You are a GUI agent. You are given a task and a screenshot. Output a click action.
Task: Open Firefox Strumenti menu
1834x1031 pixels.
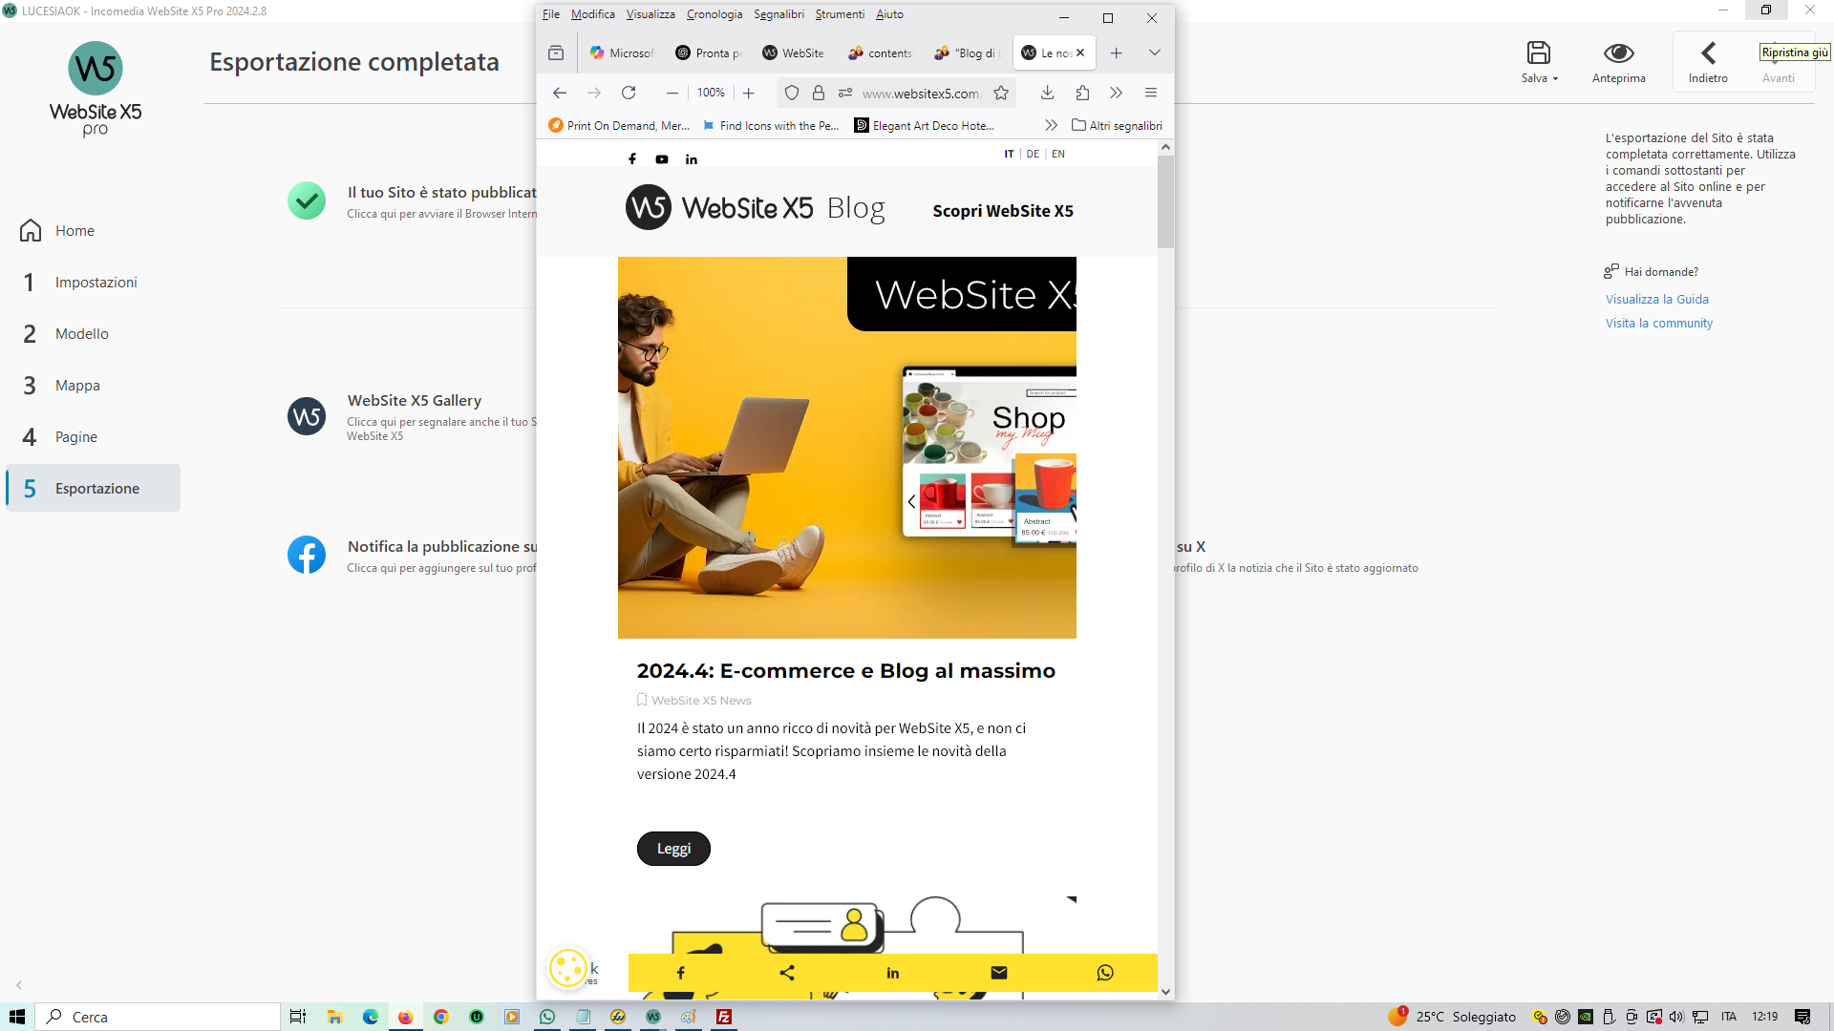840,14
